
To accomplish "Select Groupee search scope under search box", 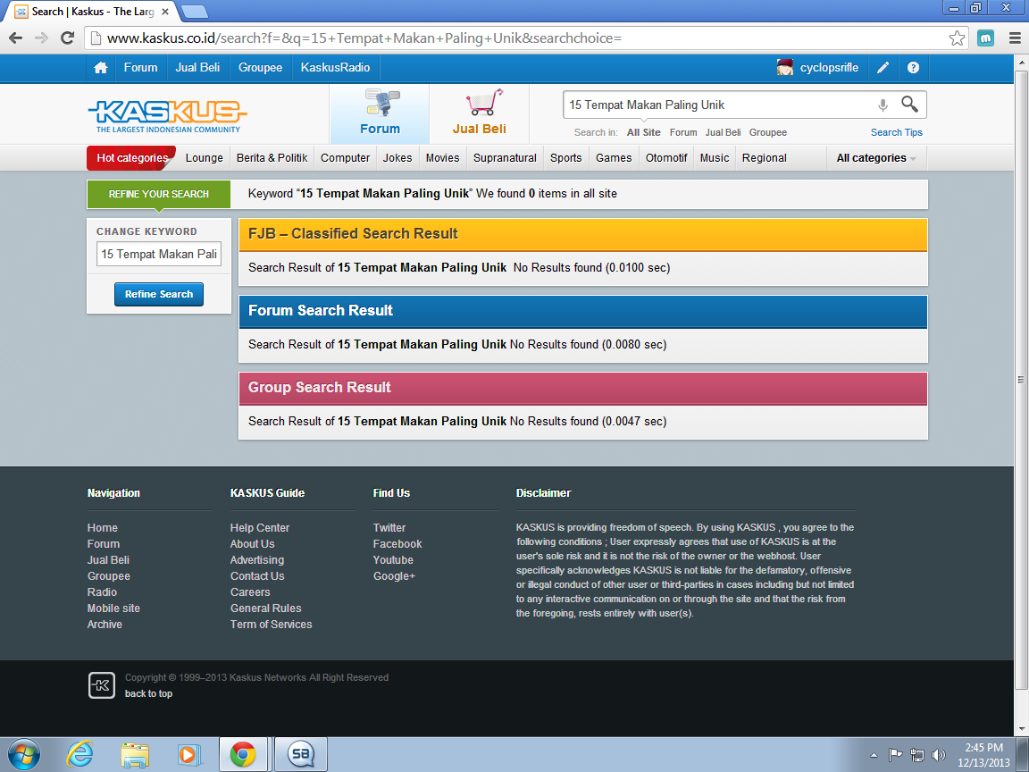I will coord(768,132).
